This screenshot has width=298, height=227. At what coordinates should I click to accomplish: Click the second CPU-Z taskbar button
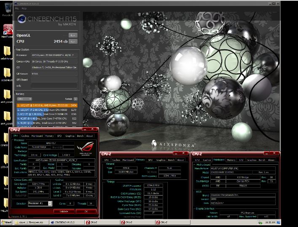[x=137, y=222]
